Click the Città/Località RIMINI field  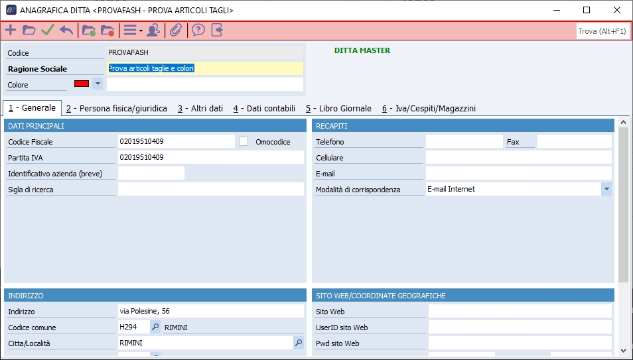[205, 343]
